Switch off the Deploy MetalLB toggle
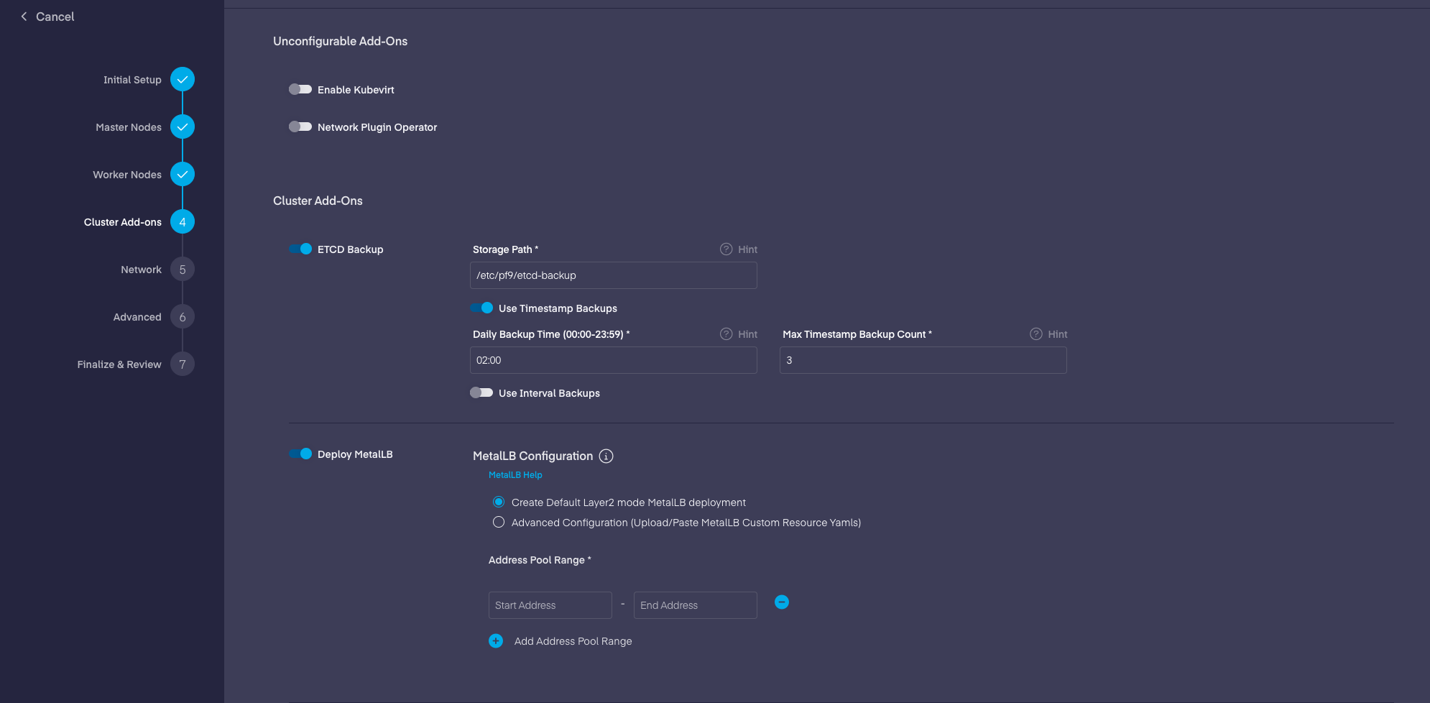This screenshot has height=703, width=1430. tap(300, 454)
